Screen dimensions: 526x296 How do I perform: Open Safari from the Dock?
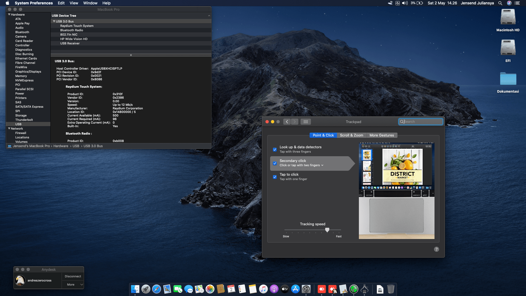156,289
